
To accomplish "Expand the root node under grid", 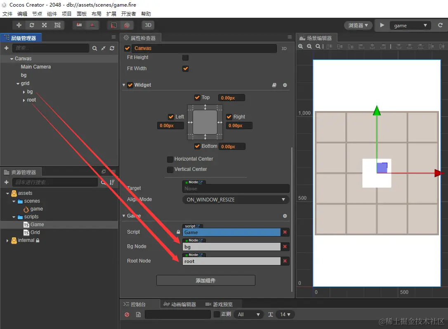I will (x=24, y=100).
